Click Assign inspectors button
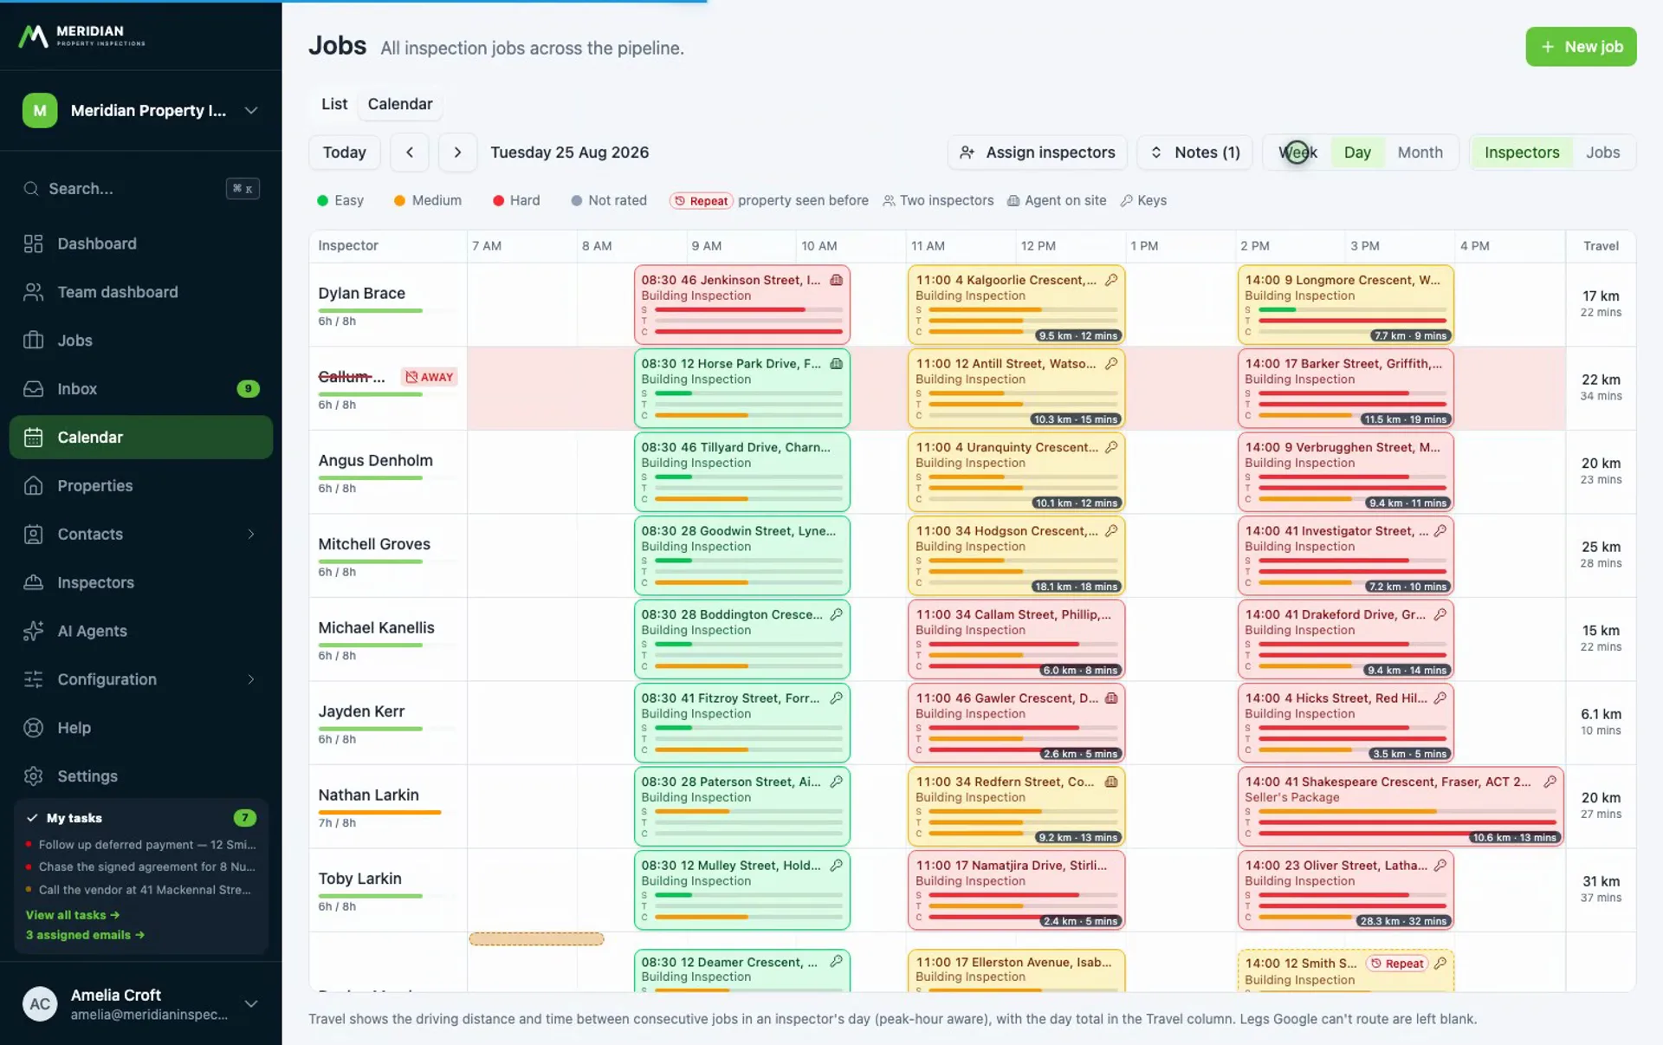The height and width of the screenshot is (1045, 1663). point(1037,153)
